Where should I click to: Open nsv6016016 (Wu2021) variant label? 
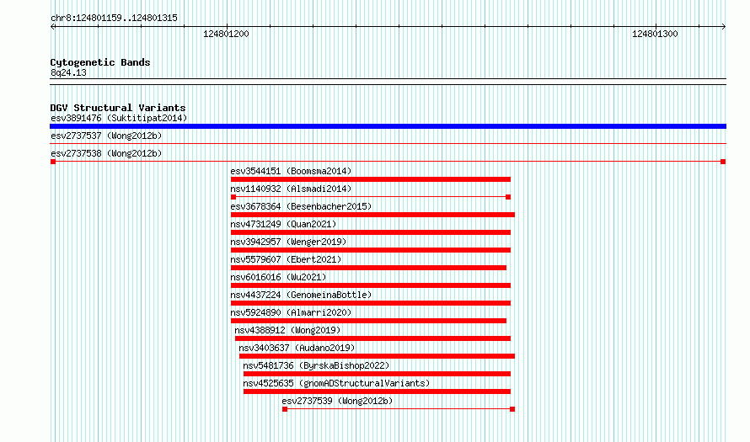(278, 277)
